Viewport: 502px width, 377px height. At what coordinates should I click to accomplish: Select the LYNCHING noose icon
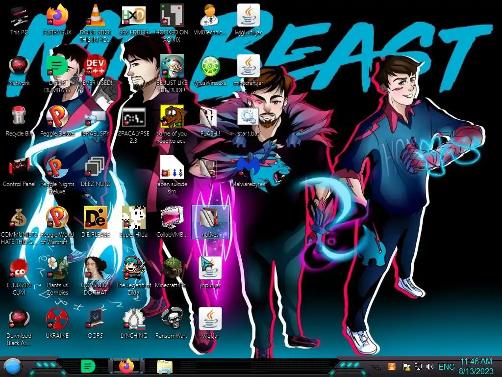(133, 324)
